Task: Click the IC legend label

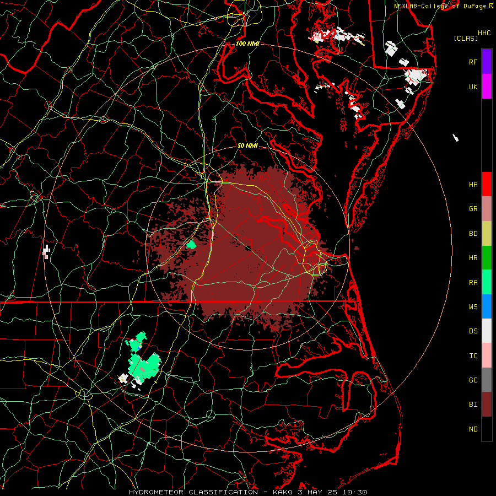Action: click(x=473, y=355)
